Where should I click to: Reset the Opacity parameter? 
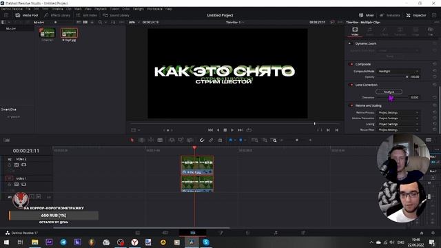tap(435, 76)
